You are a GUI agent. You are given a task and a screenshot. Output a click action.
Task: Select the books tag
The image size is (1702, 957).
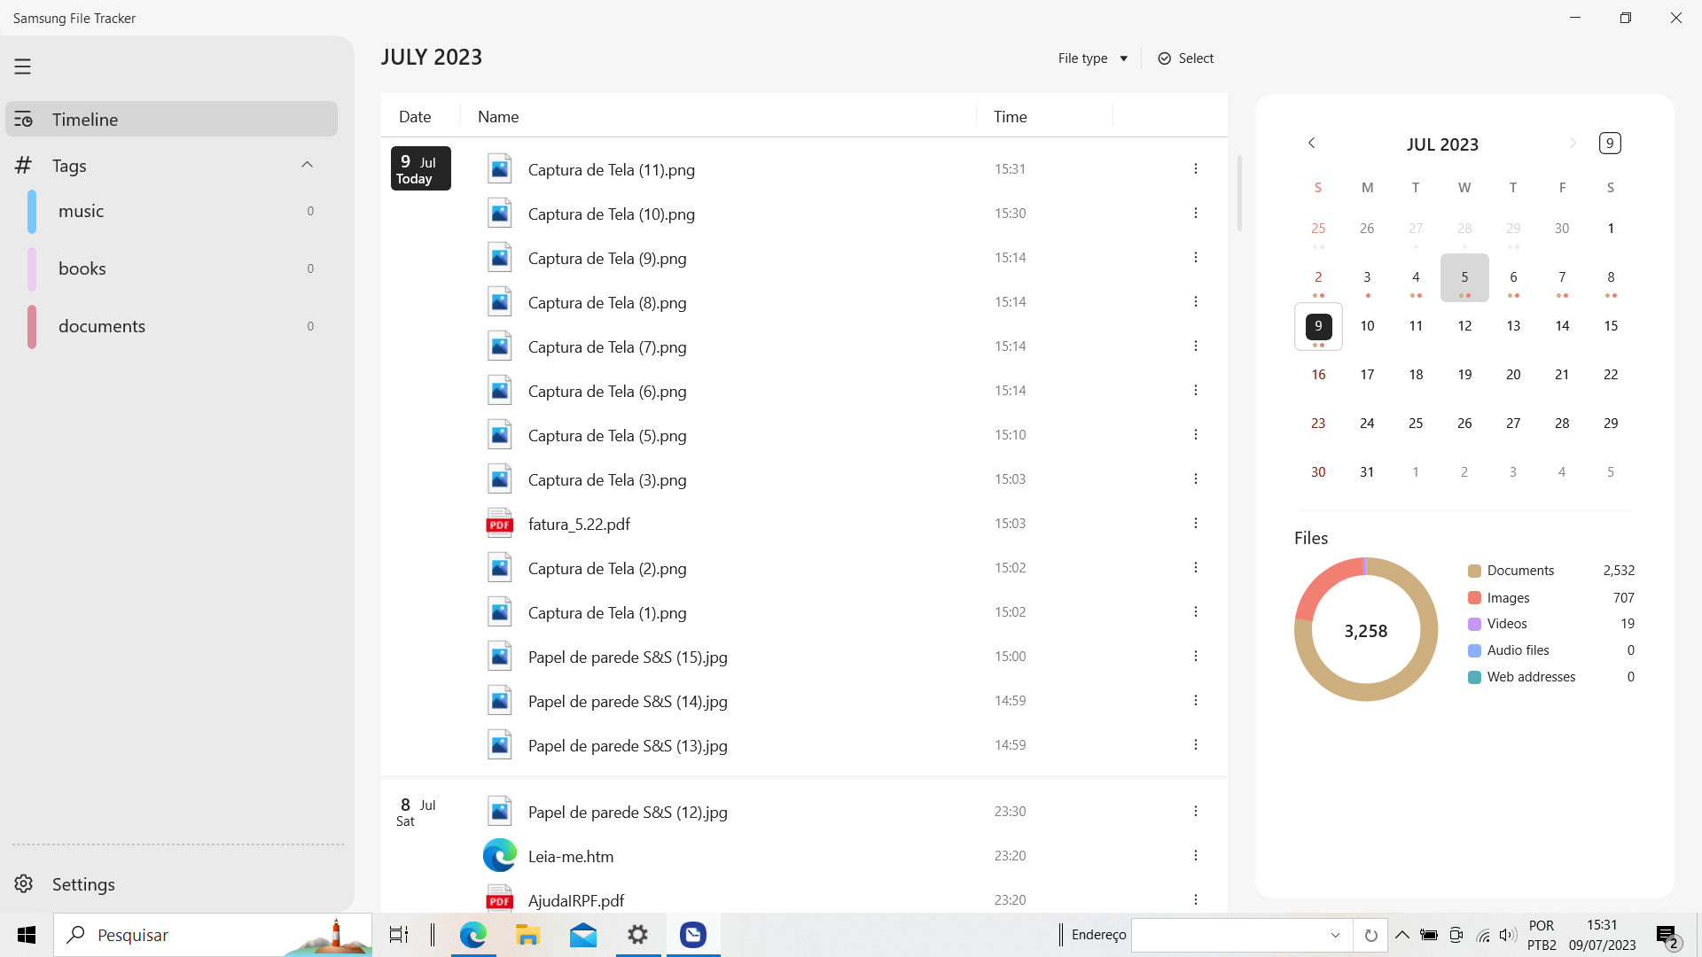(x=171, y=268)
